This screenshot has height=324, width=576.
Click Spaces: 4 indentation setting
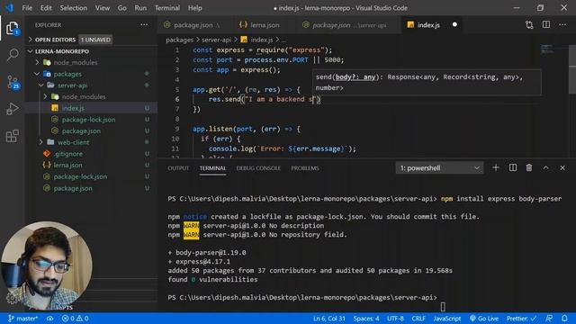[x=366, y=319]
